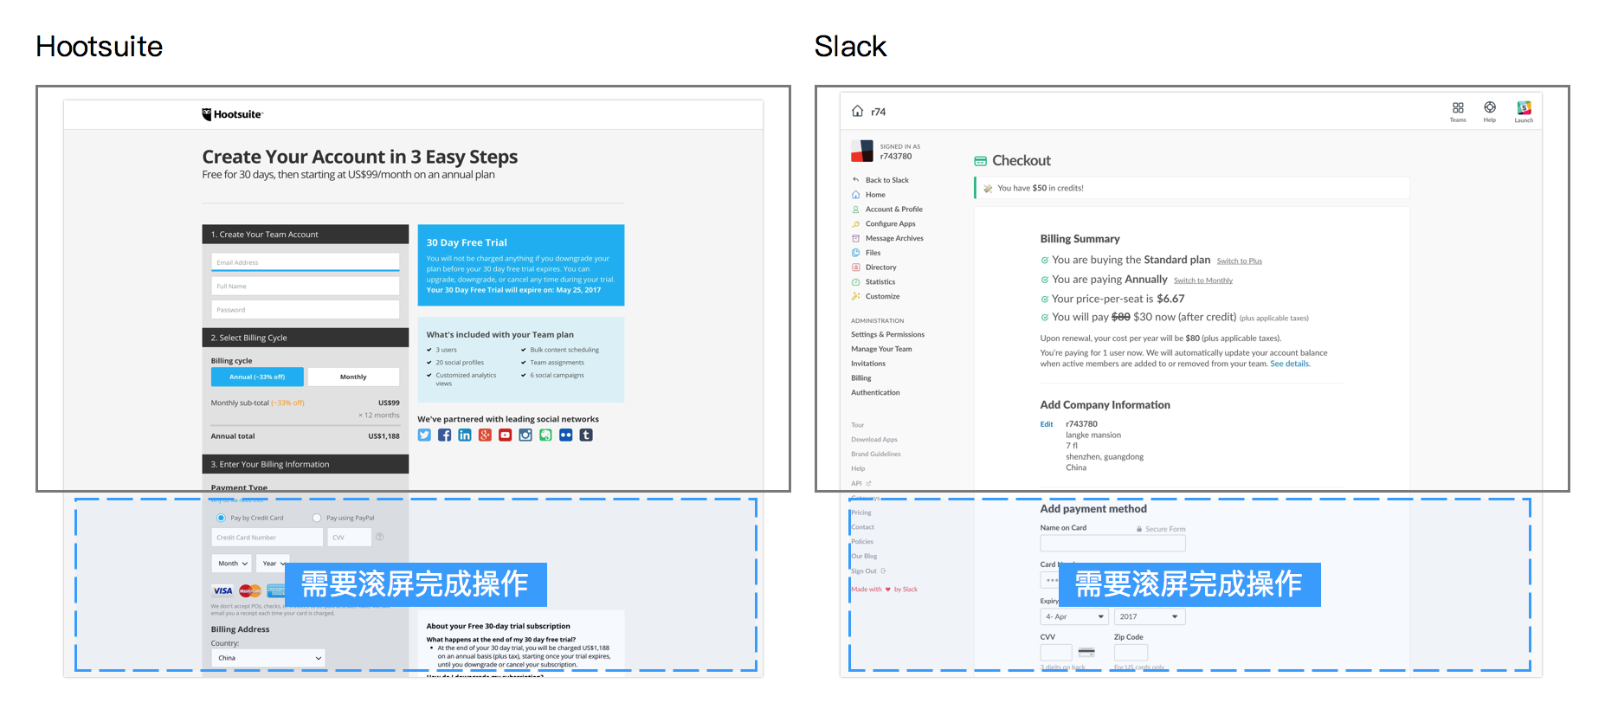The width and height of the screenshot is (1605, 722).
Task: Click the CVV help question-mark icon
Action: pyautogui.click(x=380, y=537)
